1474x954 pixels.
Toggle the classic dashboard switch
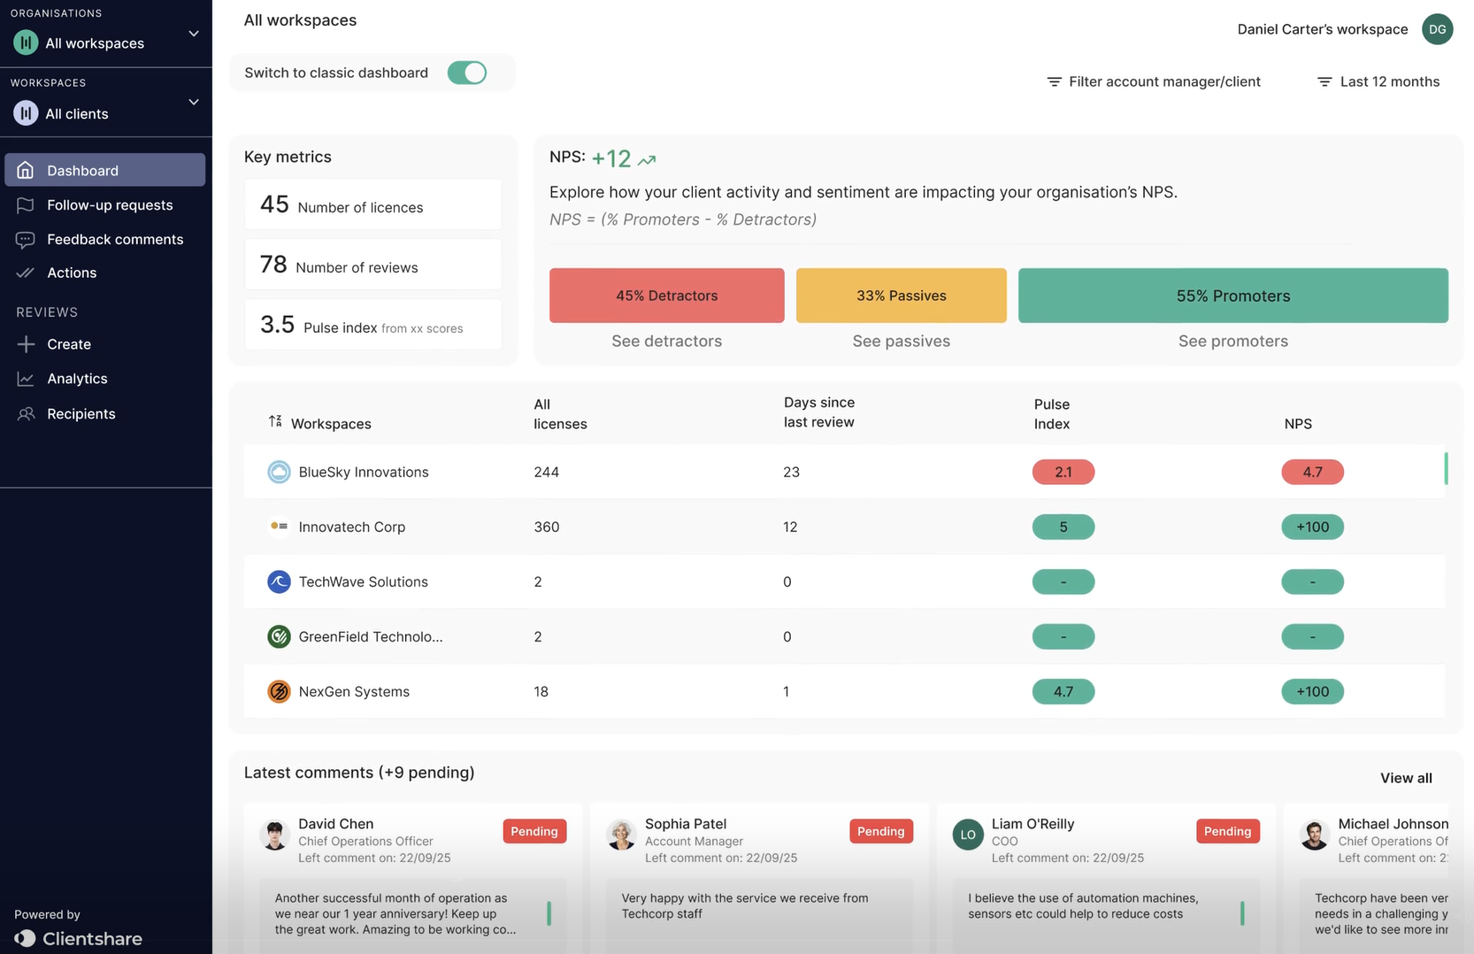click(467, 73)
